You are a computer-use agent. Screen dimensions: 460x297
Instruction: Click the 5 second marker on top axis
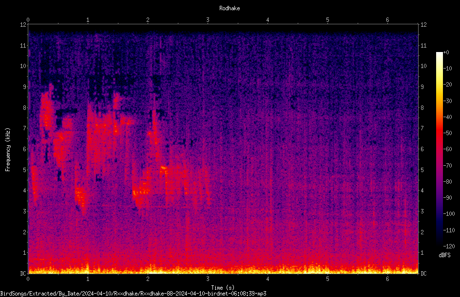(327, 20)
